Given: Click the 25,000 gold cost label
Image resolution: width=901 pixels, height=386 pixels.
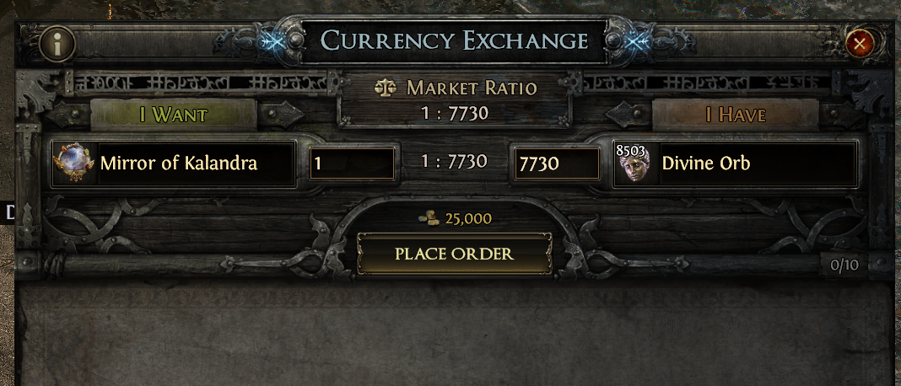Looking at the screenshot, I should click(x=468, y=218).
